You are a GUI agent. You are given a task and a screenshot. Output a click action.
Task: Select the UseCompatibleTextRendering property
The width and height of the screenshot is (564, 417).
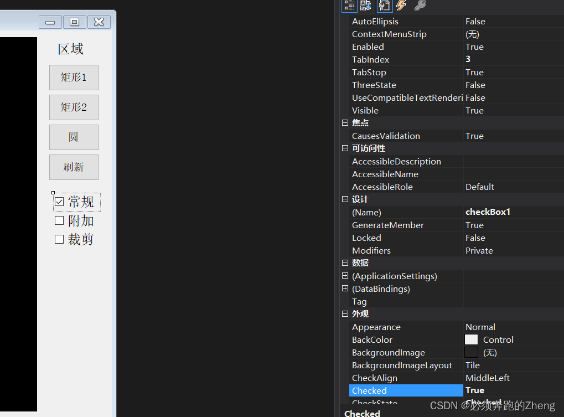[457, 98]
